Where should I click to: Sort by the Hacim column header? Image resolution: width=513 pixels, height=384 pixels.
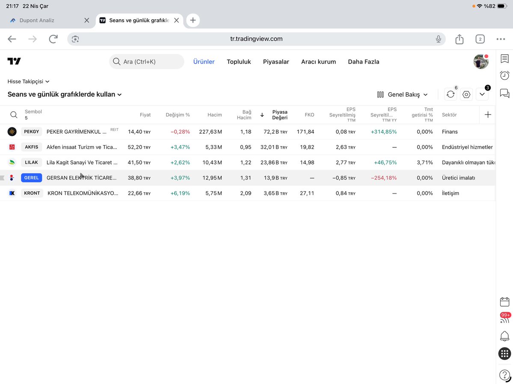[215, 114]
